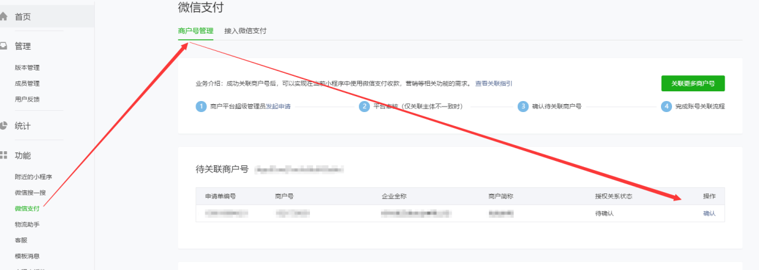The height and width of the screenshot is (270, 759).
Task: Open the 首页 sidebar entry
Action: coord(47,17)
